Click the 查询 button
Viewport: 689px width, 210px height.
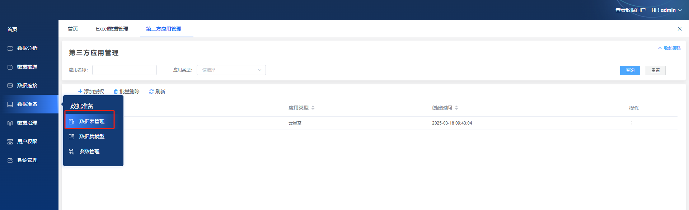[x=630, y=70]
